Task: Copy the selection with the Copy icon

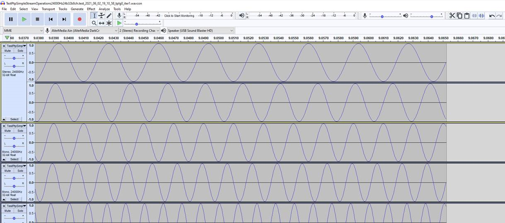Action: 459,16
